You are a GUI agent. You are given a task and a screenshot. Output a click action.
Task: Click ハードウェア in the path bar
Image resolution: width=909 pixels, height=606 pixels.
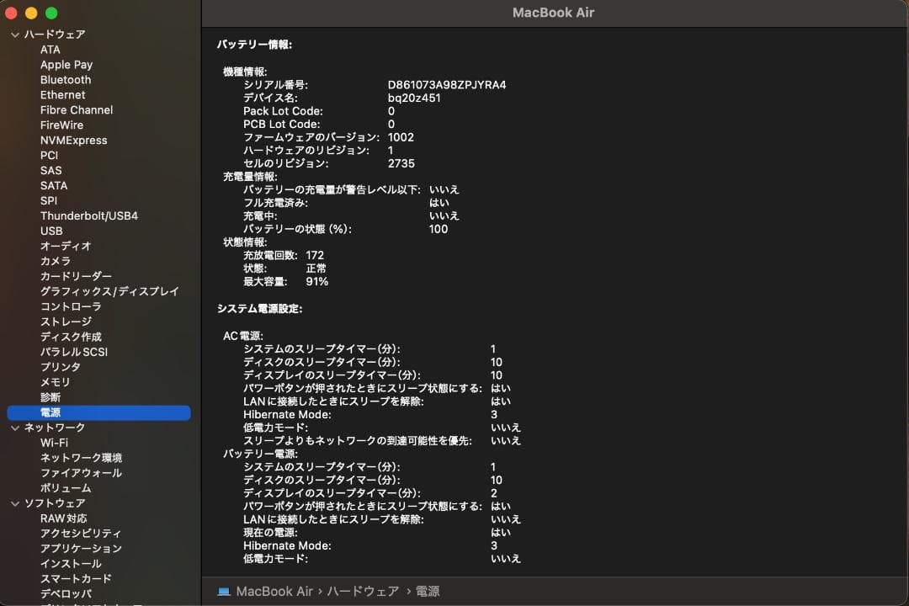point(363,592)
